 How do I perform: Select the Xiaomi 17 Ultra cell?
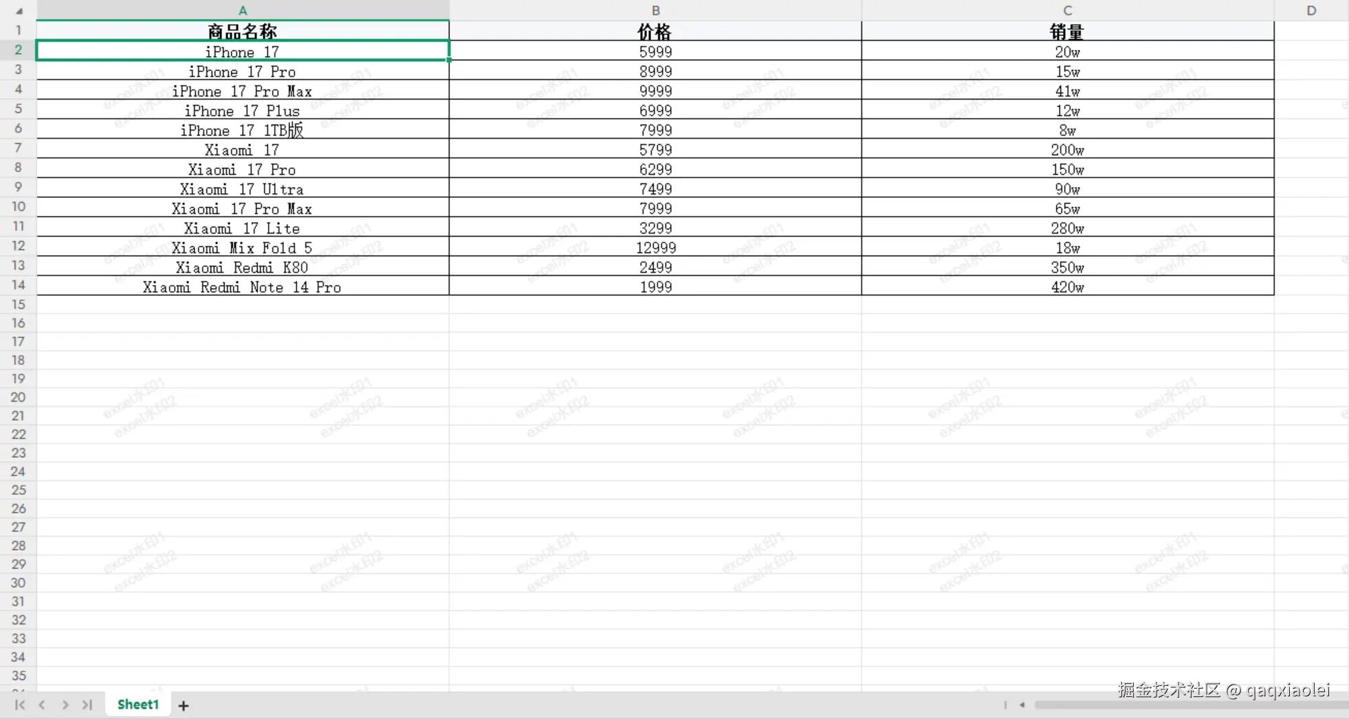click(243, 188)
